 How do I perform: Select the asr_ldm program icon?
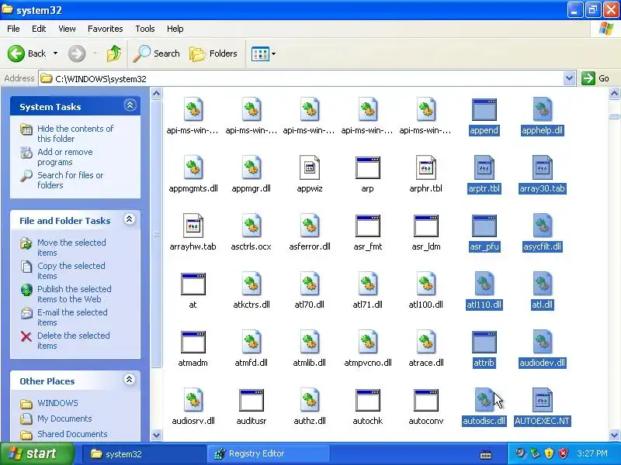pos(425,226)
